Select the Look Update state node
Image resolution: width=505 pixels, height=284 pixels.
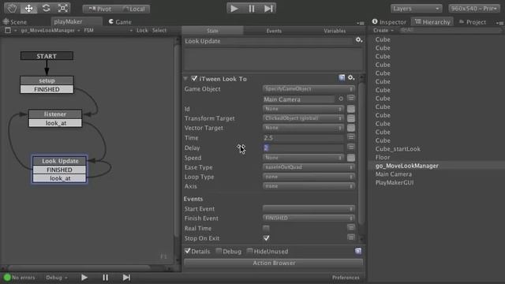click(60, 161)
